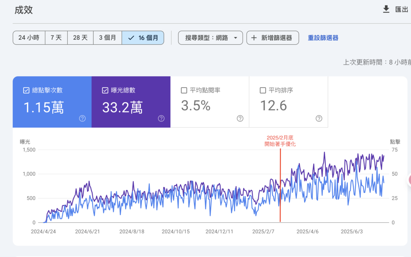411x257 pixels.
Task: Click the 2024/4/24 x-axis date label
Action: click(43, 232)
